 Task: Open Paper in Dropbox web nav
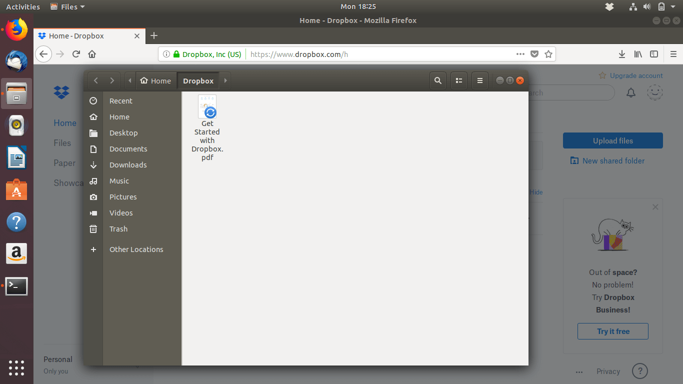coord(64,163)
